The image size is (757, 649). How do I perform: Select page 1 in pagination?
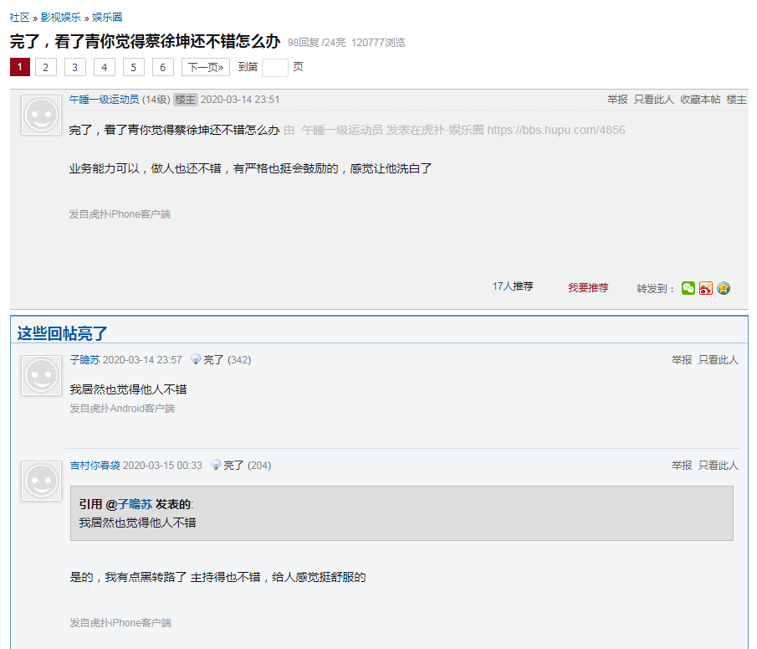click(20, 67)
